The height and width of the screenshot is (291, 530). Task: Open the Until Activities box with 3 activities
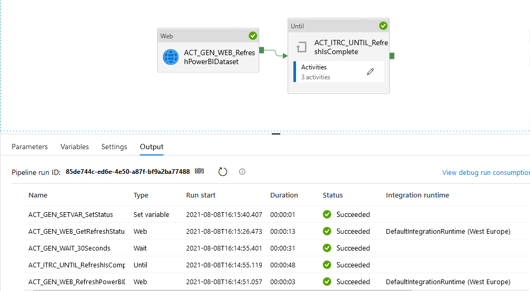339,71
